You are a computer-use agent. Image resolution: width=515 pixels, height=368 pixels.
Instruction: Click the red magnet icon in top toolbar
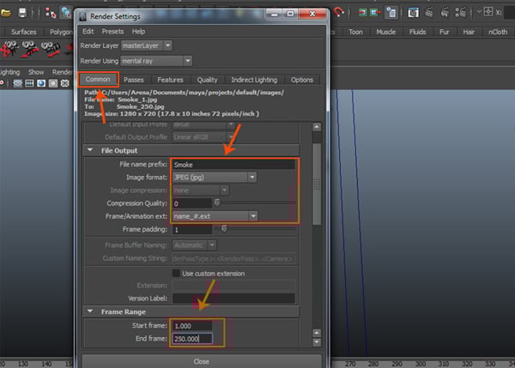click(339, 12)
